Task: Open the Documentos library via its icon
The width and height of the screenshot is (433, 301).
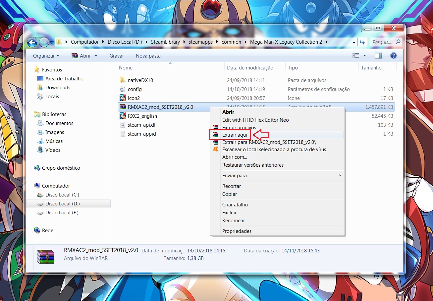Action: [x=40, y=123]
